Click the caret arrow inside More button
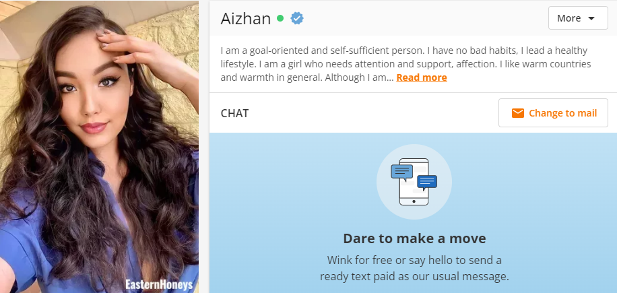The height and width of the screenshot is (293, 617). tap(591, 18)
